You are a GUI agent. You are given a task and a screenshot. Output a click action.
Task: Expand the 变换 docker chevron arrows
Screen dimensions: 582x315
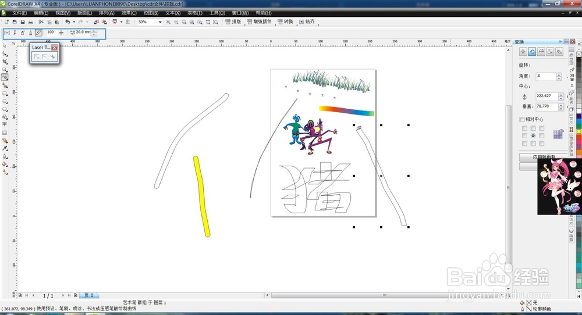pos(560,41)
